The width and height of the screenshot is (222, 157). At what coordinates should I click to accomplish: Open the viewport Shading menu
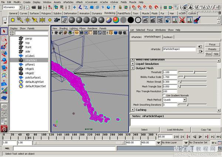(x=63, y=29)
